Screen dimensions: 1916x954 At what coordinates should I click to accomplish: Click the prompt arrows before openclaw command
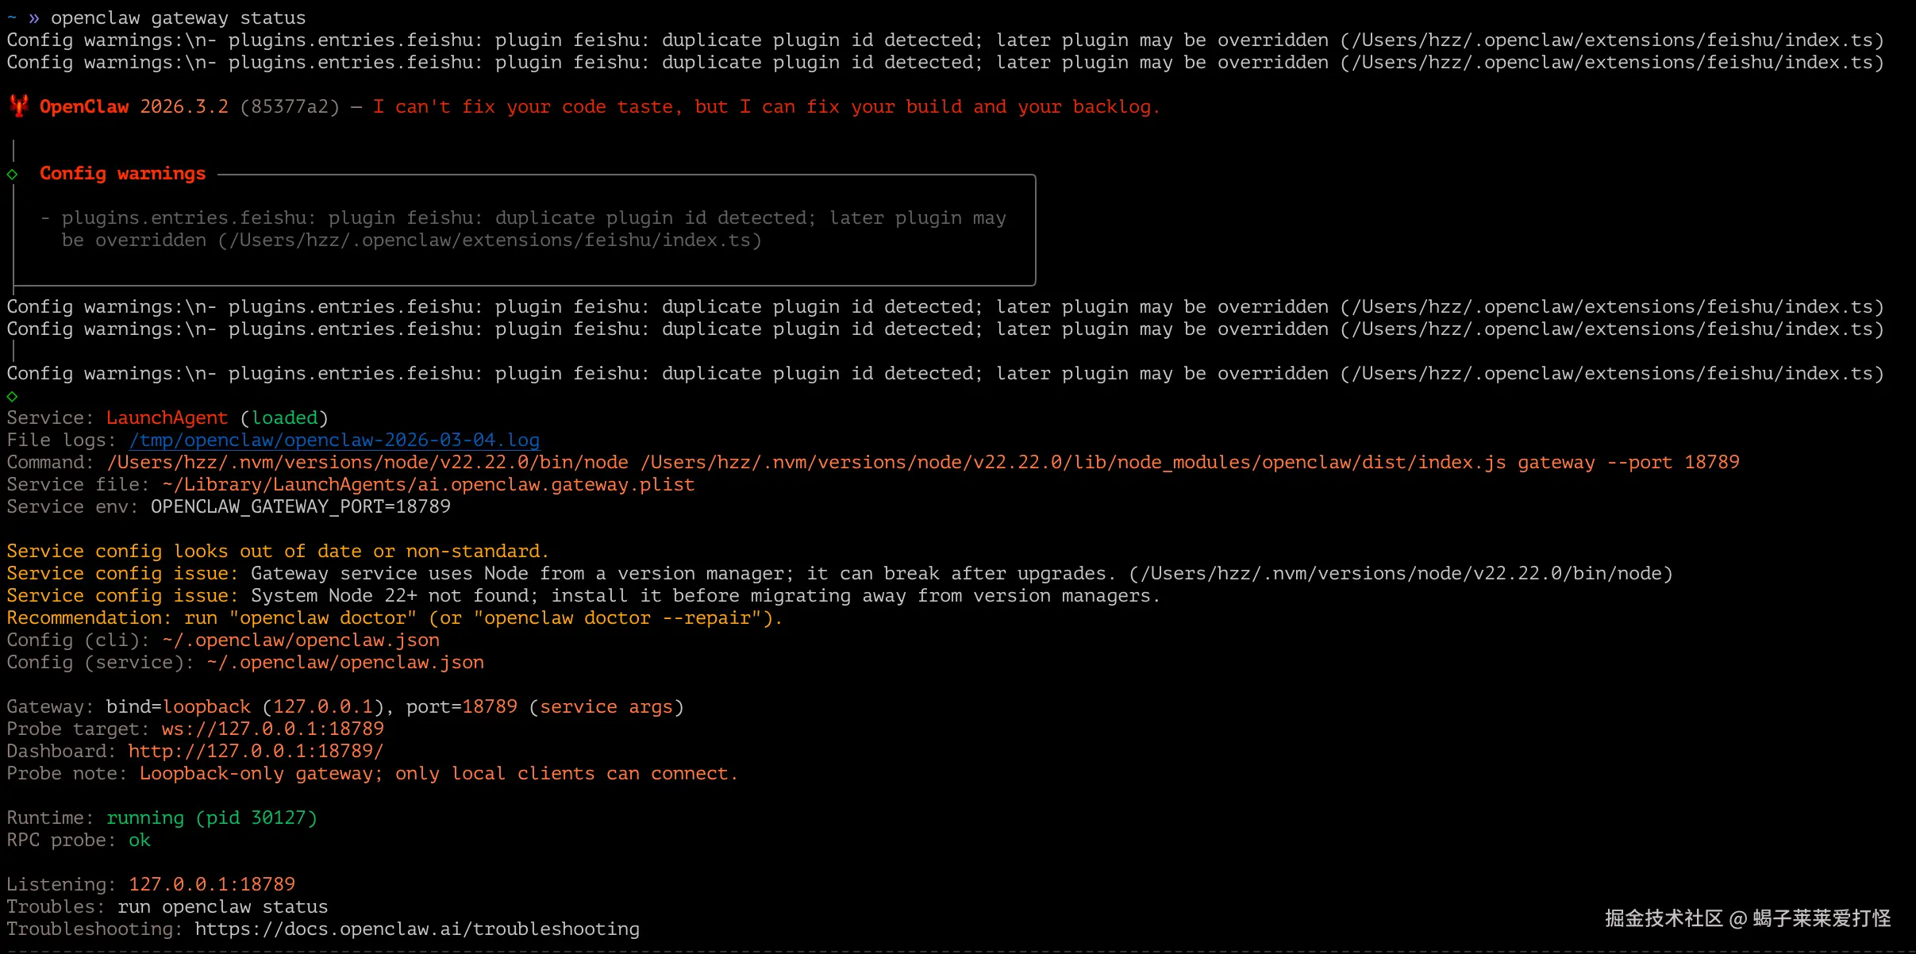tap(34, 17)
